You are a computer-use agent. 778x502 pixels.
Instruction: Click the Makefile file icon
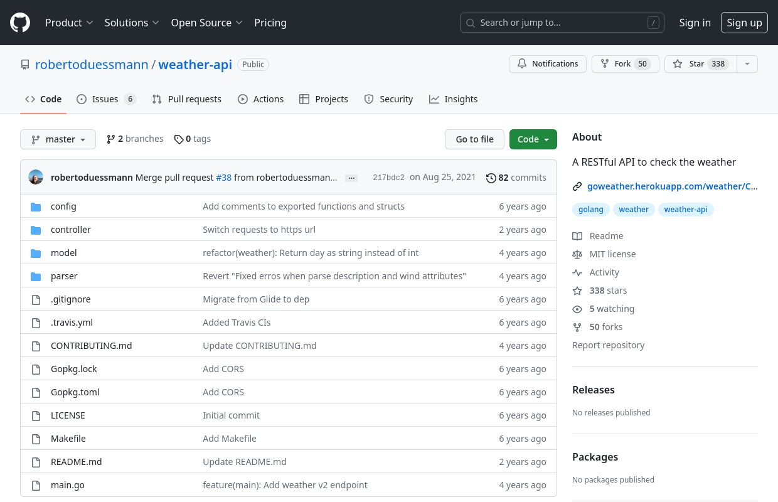pyautogui.click(x=36, y=439)
